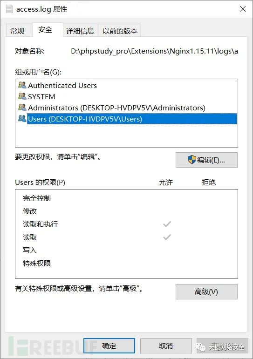253x359 pixels.
Task: Click the access.log file icon in title bar
Action: click(9, 9)
